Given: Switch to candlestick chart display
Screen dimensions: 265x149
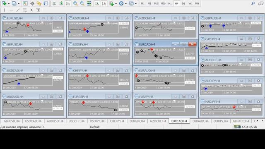Looking at the screenshot, I should [61, 3].
